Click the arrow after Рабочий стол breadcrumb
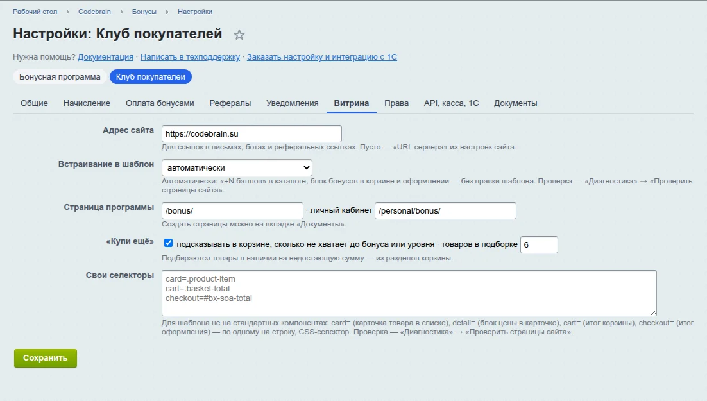707x401 pixels. pos(67,12)
